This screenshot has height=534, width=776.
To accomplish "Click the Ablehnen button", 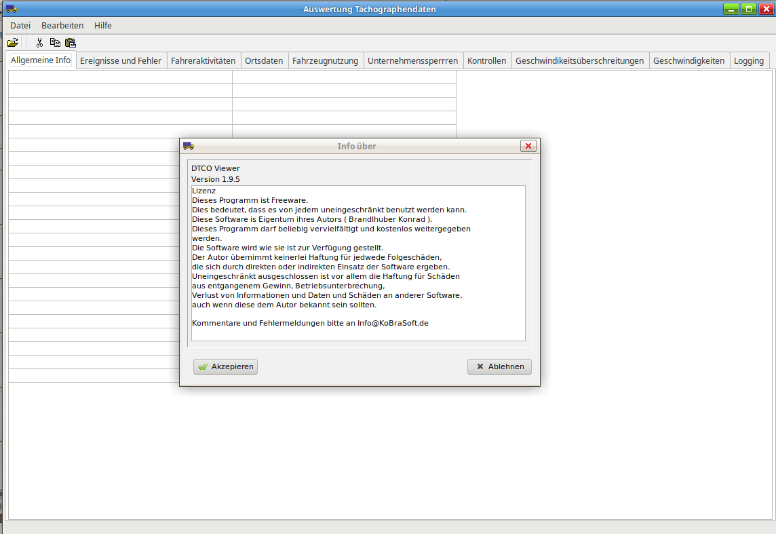I will pos(499,366).
